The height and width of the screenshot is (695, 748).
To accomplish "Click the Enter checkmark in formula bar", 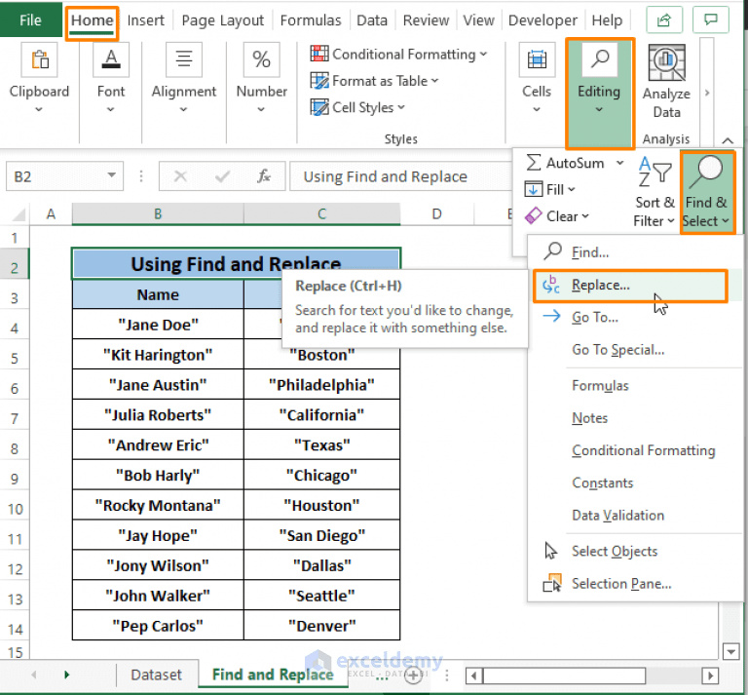I will coord(222,176).
